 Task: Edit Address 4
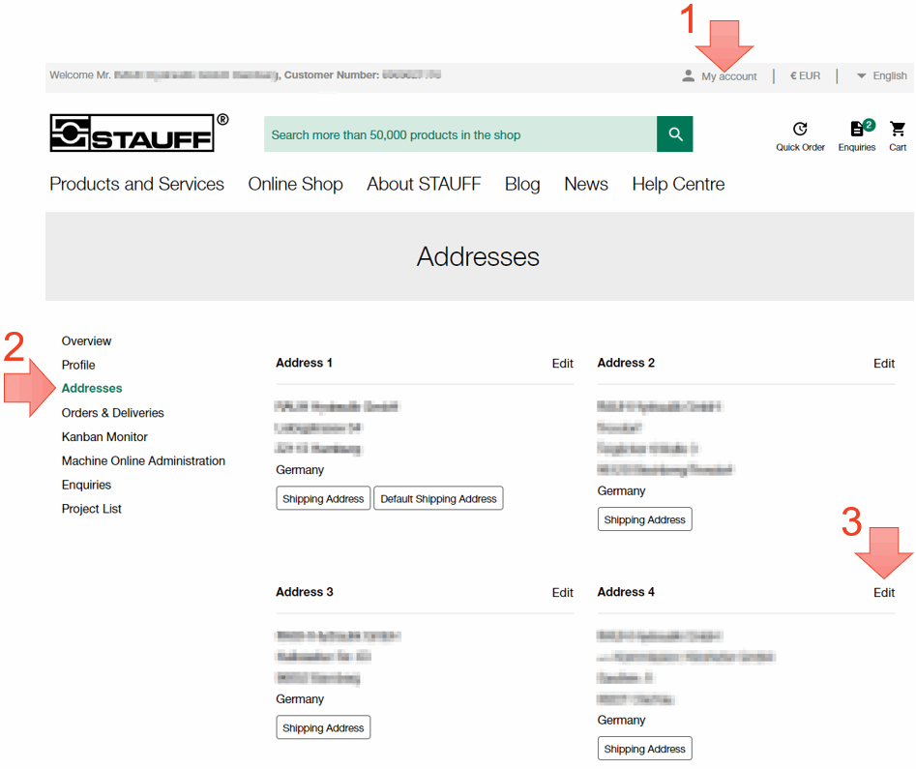point(884,593)
